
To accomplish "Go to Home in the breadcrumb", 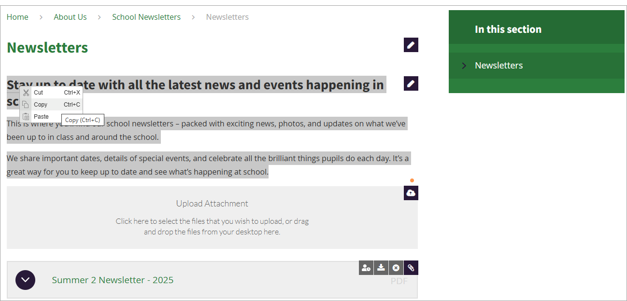I will tap(17, 17).
